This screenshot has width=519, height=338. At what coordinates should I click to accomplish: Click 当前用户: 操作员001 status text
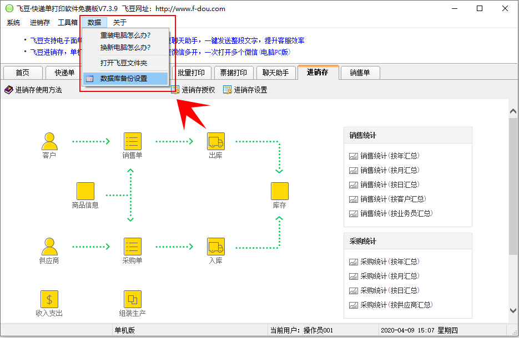pyautogui.click(x=301, y=330)
